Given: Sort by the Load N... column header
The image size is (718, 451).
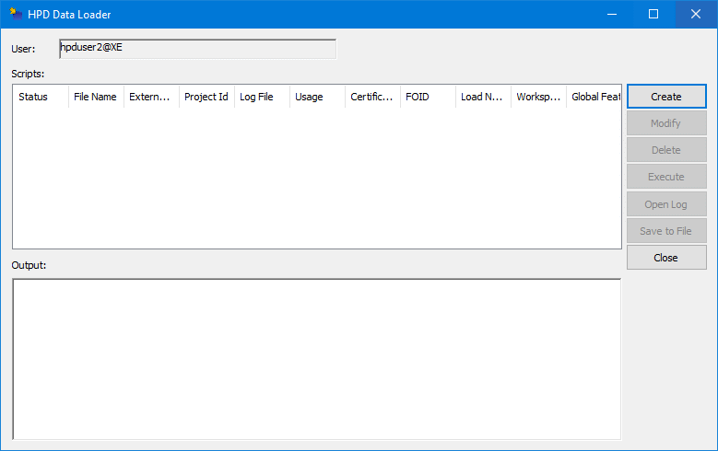Looking at the screenshot, I should point(483,97).
